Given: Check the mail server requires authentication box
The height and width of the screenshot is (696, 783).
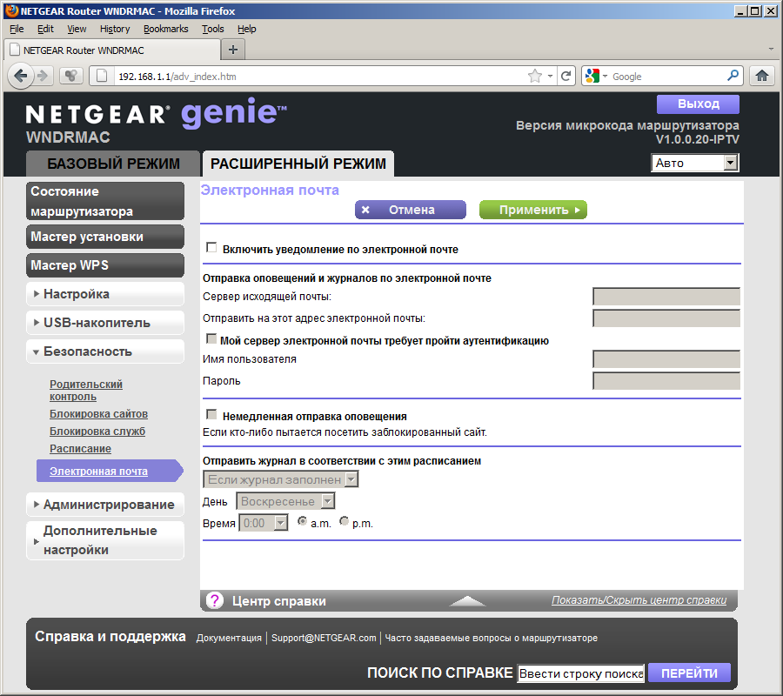Looking at the screenshot, I should coord(211,339).
